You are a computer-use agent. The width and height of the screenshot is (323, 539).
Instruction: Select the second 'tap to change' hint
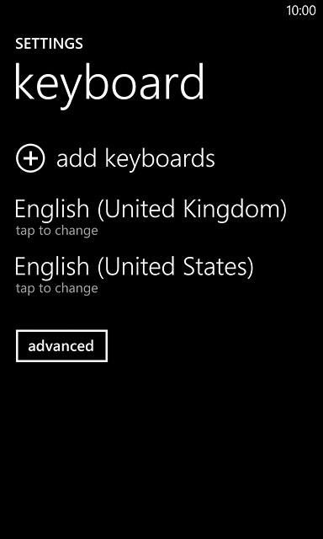(56, 288)
